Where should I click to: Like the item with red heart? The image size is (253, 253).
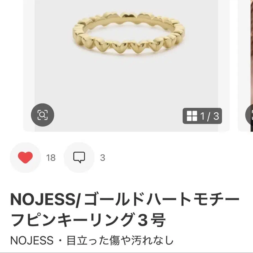click(x=25, y=157)
